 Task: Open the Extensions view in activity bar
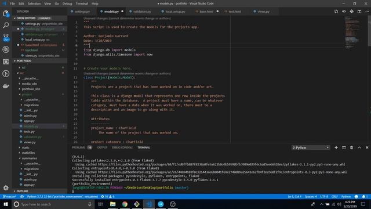(6, 62)
